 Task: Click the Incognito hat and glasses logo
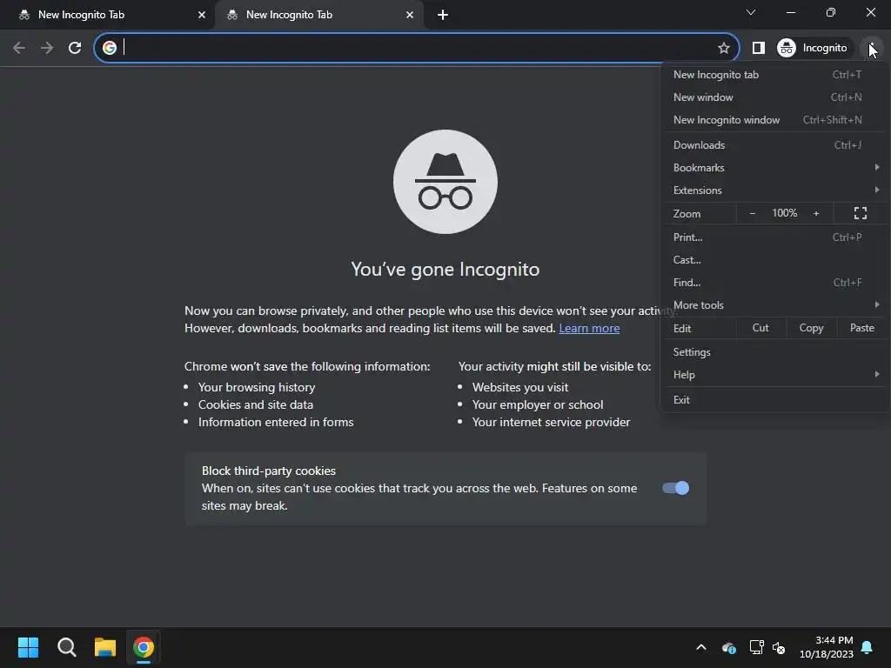[x=445, y=182]
